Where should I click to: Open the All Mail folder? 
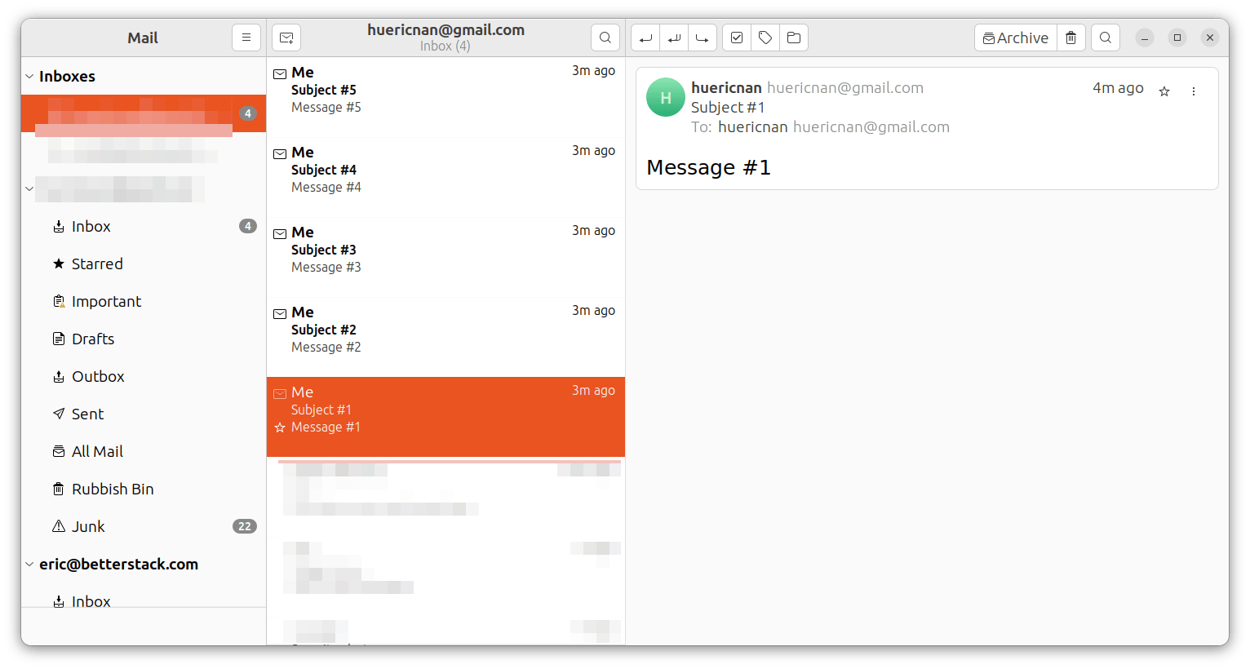click(x=144, y=451)
